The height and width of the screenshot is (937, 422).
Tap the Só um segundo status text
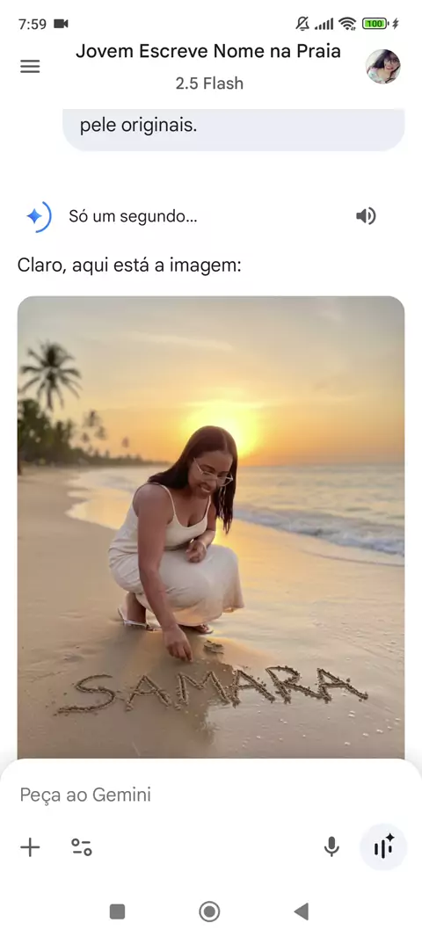(x=133, y=215)
